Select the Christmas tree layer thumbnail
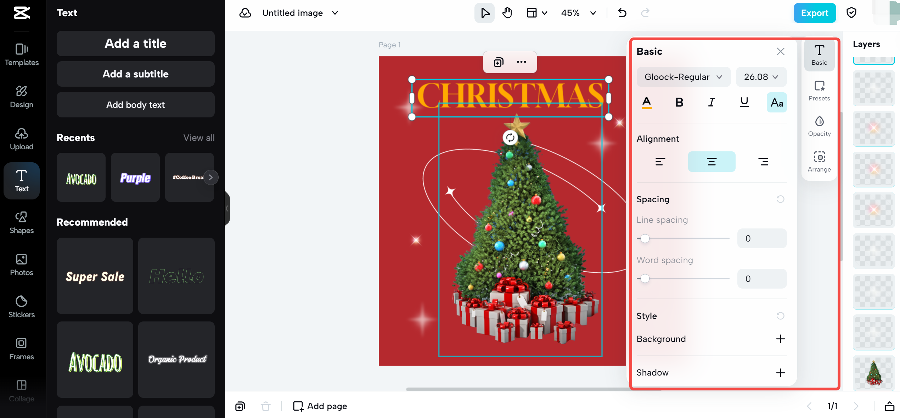This screenshot has height=418, width=900. pos(873,372)
